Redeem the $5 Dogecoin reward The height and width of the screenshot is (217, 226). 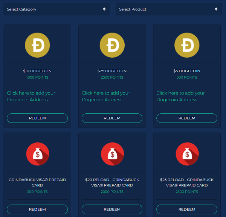187,118
